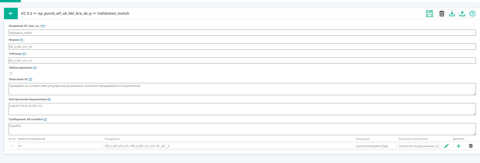Screen dimensions: 480x163
Task: Toggle the Заблокировано checkbox
Action: (x=11, y=73)
